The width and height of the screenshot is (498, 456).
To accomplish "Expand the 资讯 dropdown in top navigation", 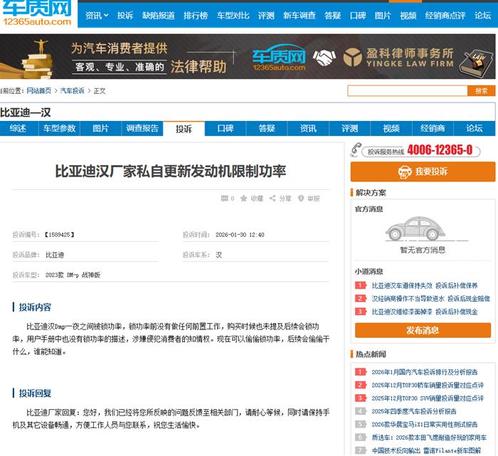I will [x=97, y=15].
